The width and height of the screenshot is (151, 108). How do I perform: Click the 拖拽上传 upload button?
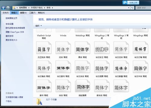133,3
